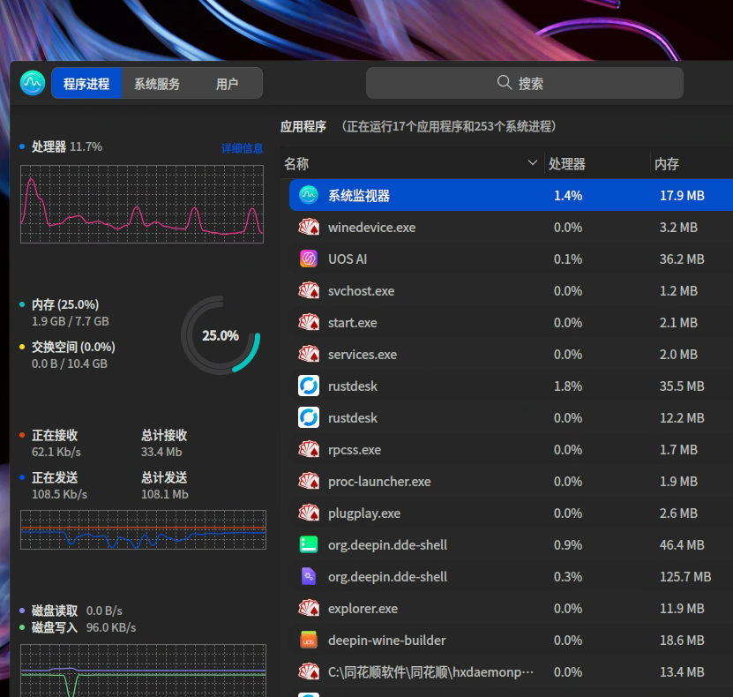Click the 36.2 MB memory value
733x697 pixels.
tap(682, 259)
